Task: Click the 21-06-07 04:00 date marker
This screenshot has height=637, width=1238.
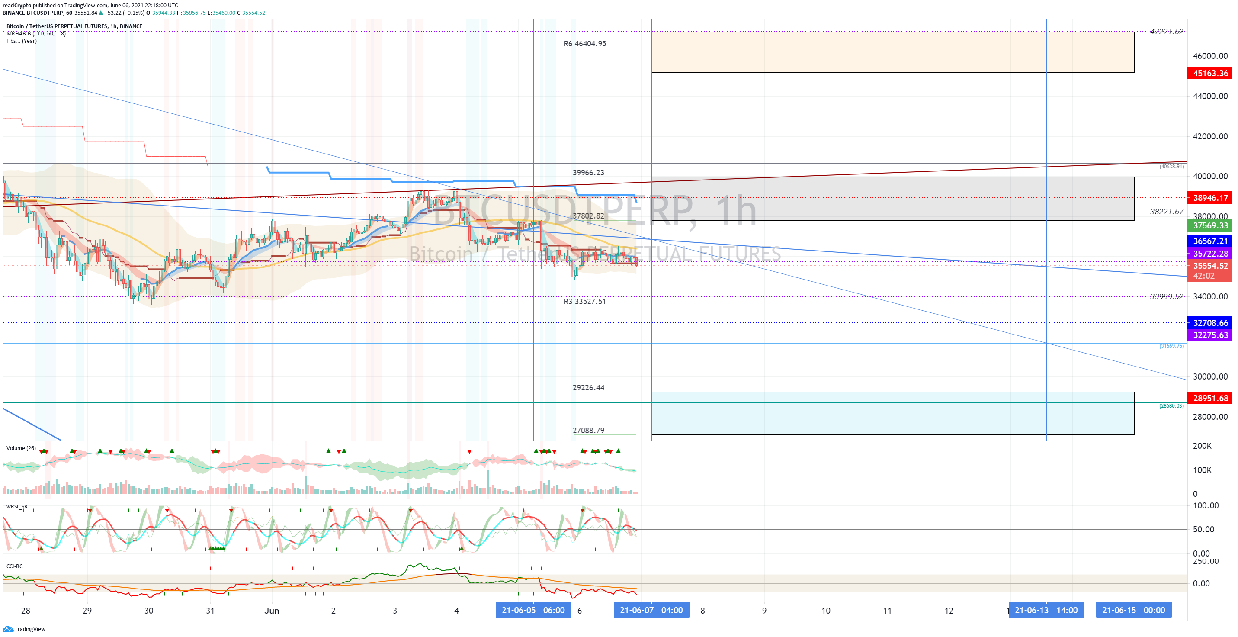Action: [x=651, y=610]
